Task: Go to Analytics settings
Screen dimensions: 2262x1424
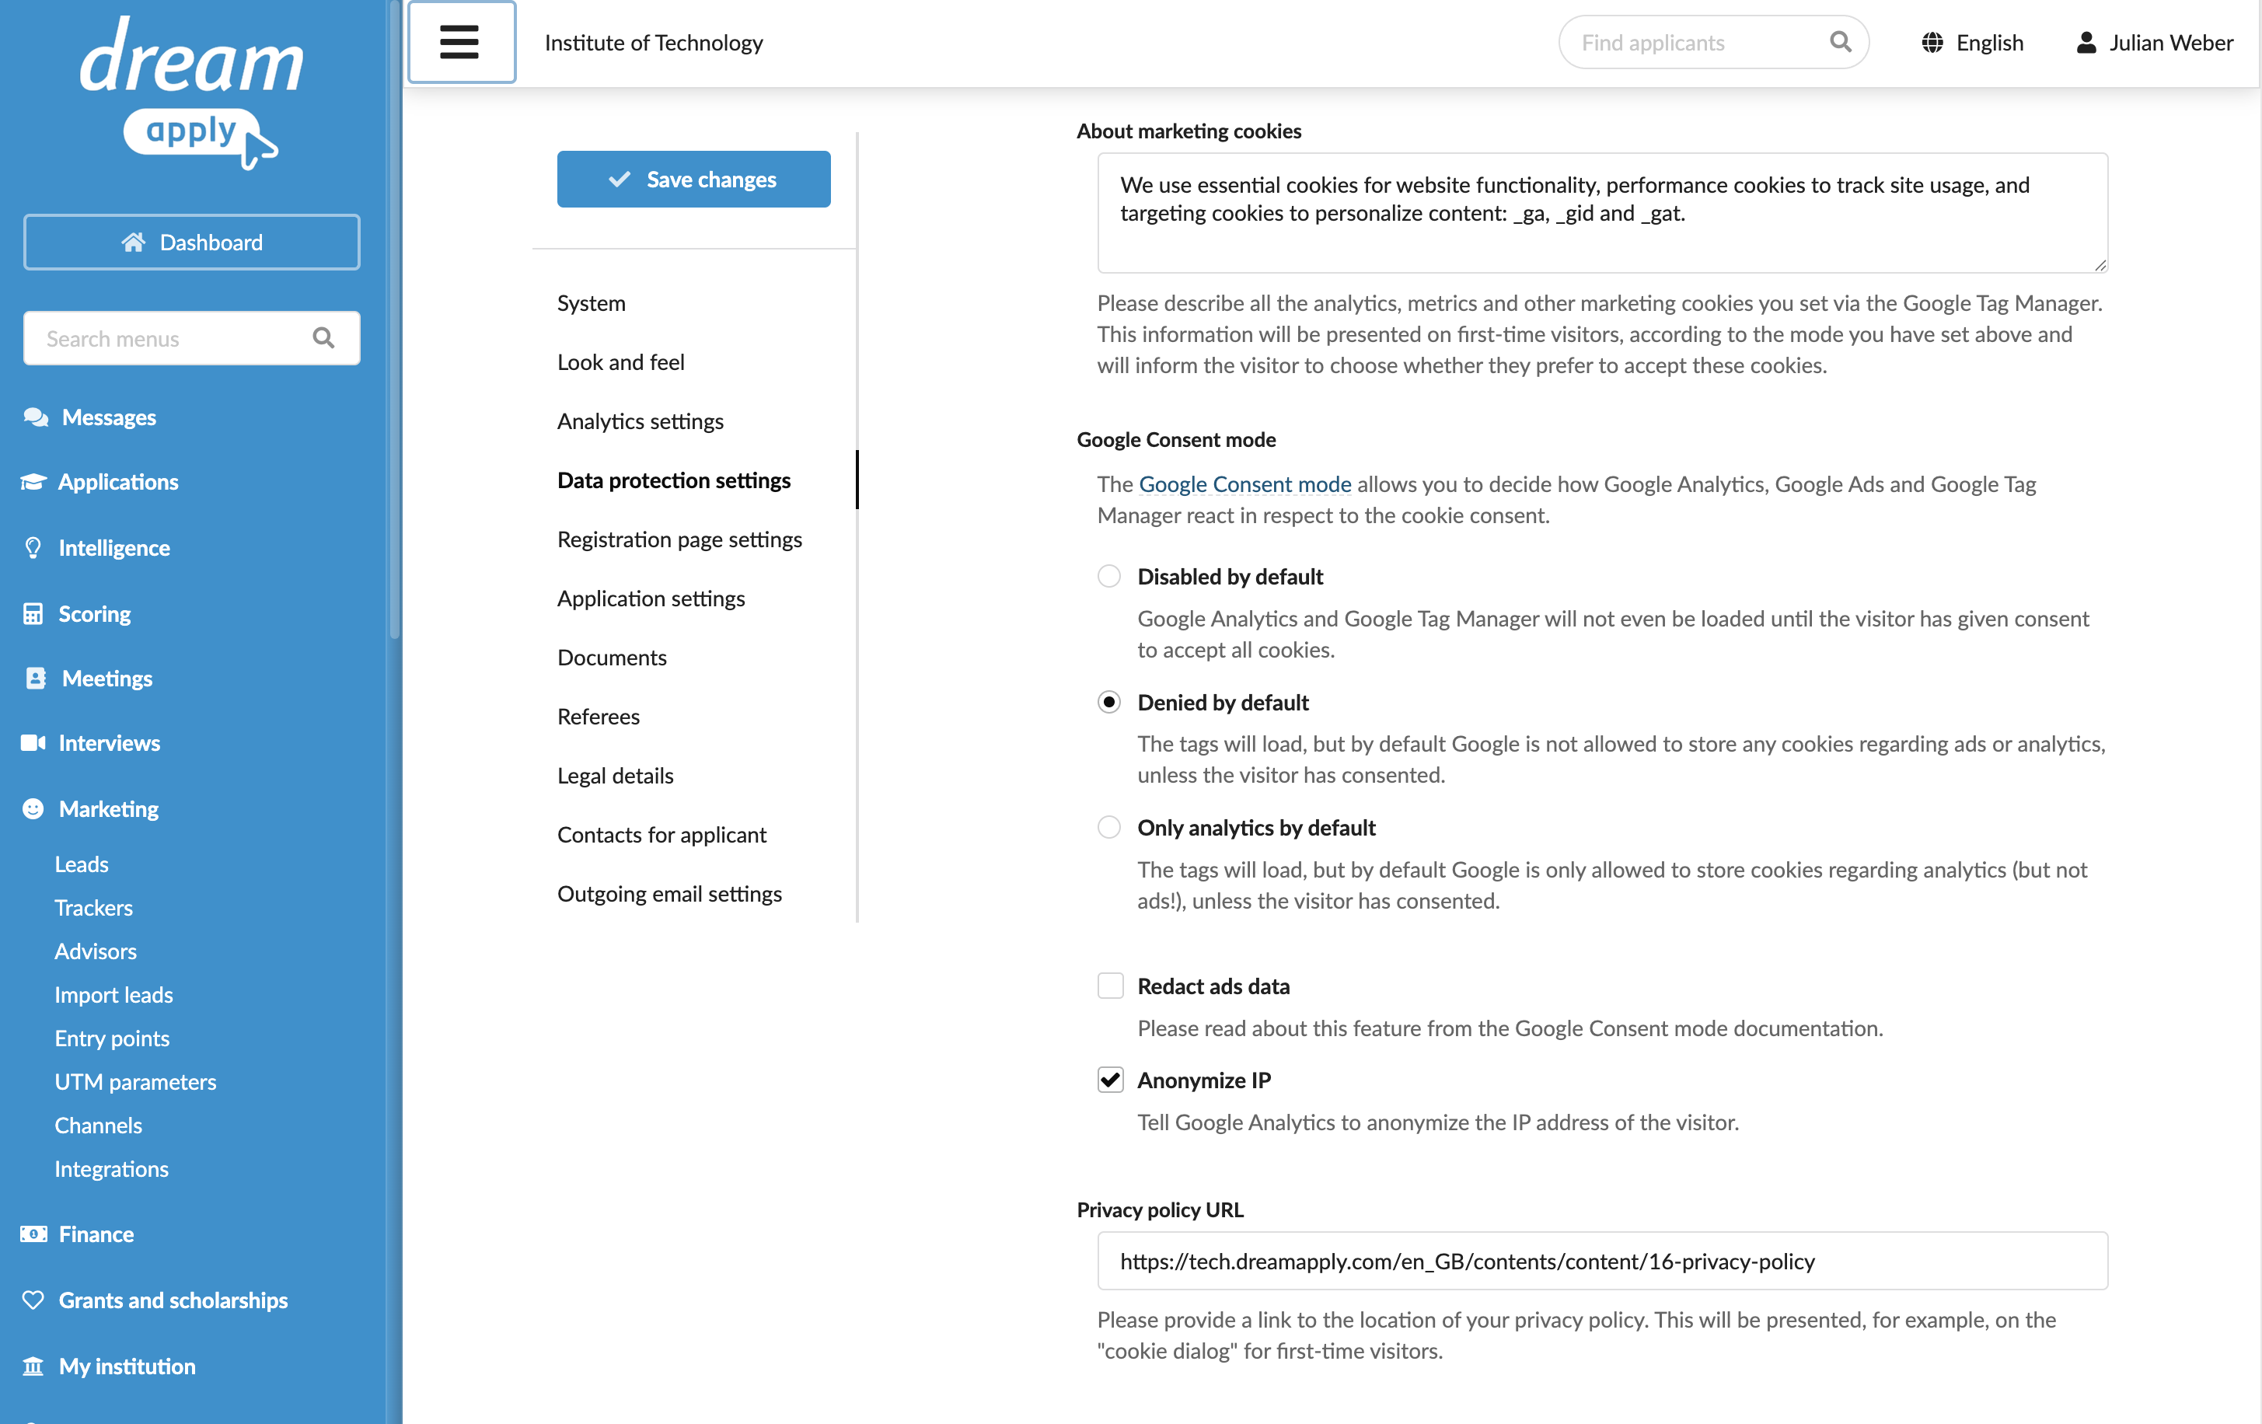Action: tap(641, 421)
